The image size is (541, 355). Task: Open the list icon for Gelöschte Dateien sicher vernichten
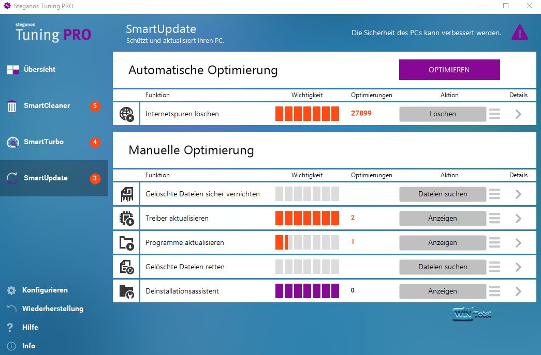click(x=494, y=194)
